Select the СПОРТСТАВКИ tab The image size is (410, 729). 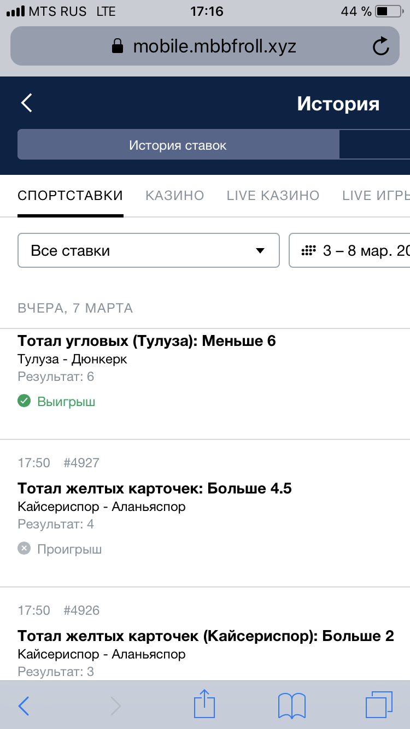pos(70,195)
